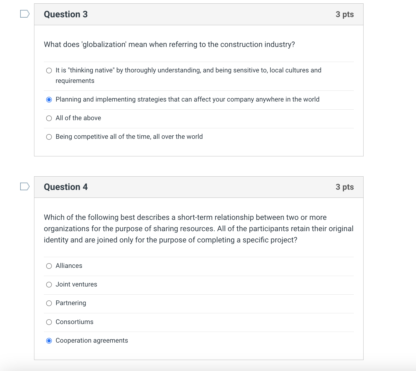Select 'Joint ventures' answer option
This screenshot has width=416, height=371.
(x=49, y=284)
